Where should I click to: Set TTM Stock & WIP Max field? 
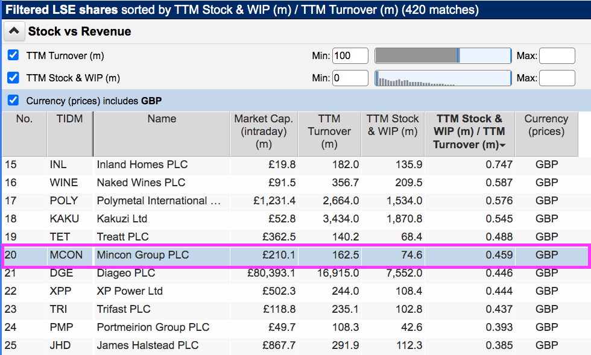click(x=557, y=78)
